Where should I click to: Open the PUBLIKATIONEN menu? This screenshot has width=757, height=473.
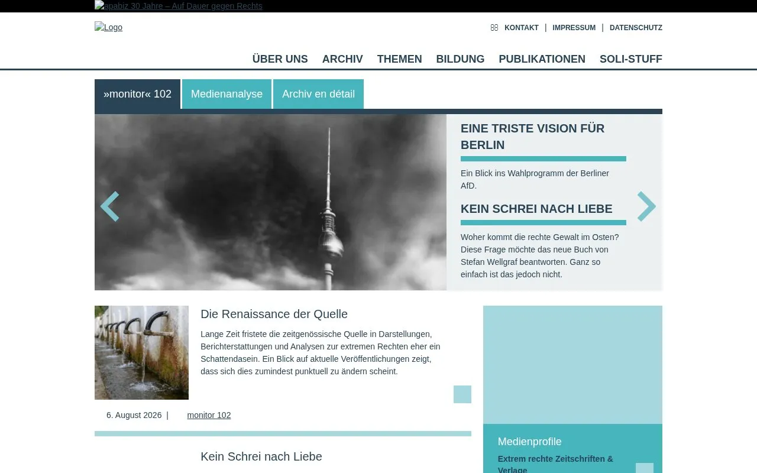pos(542,59)
